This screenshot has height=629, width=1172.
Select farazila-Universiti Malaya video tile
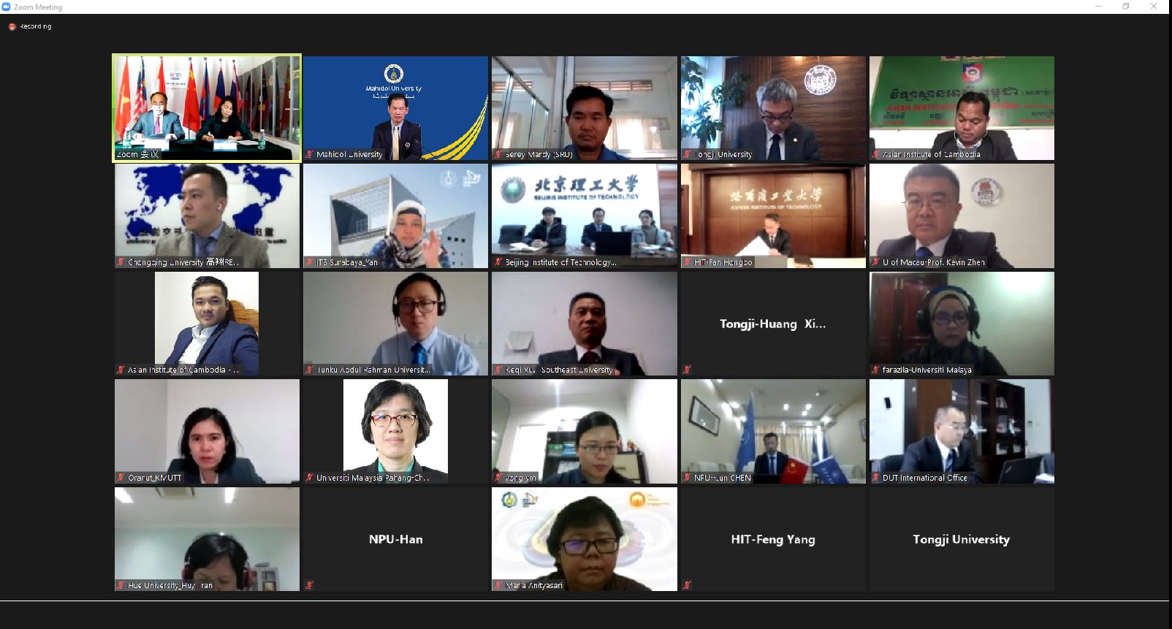(x=962, y=324)
